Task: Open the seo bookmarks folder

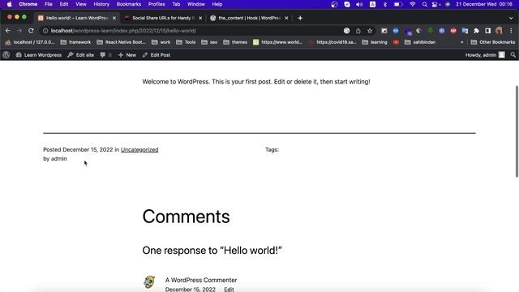Action: coord(209,42)
